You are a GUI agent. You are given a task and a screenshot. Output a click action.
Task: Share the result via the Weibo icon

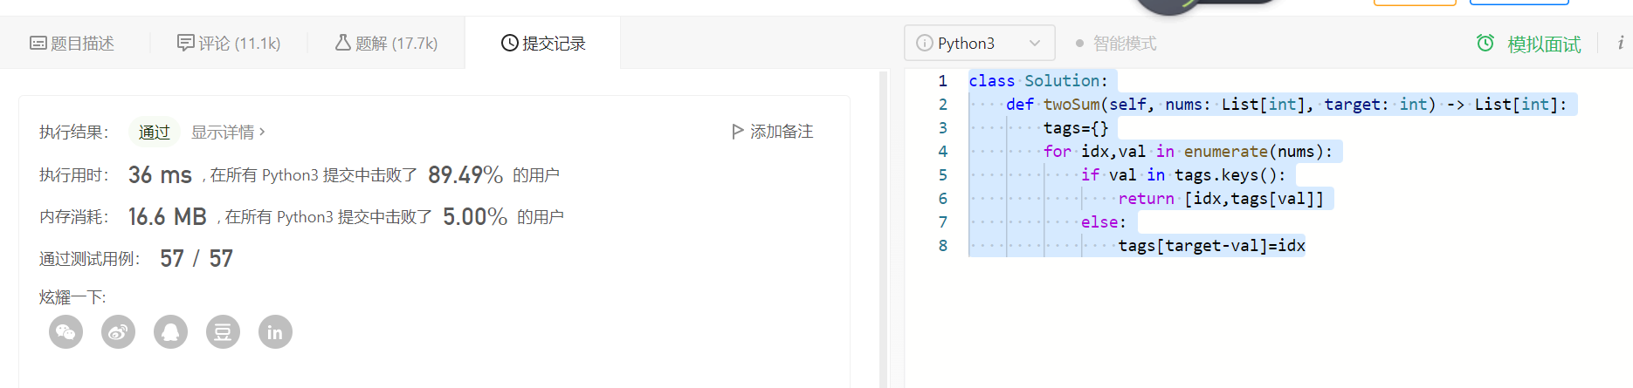[x=118, y=332]
